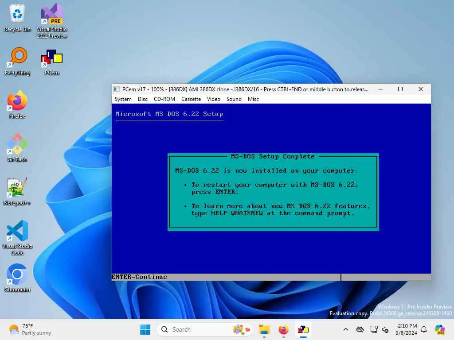
Task: Open the clock showing 2:10 PM
Action: click(x=407, y=329)
